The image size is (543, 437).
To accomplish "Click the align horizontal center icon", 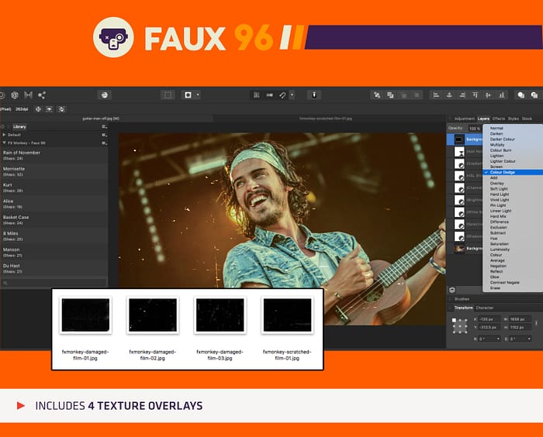I will click(x=449, y=95).
